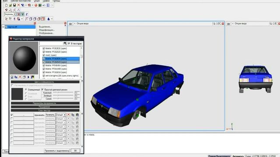The image size is (280, 157).
Task: Click the Красный (red) color slider
Action: [63, 92]
